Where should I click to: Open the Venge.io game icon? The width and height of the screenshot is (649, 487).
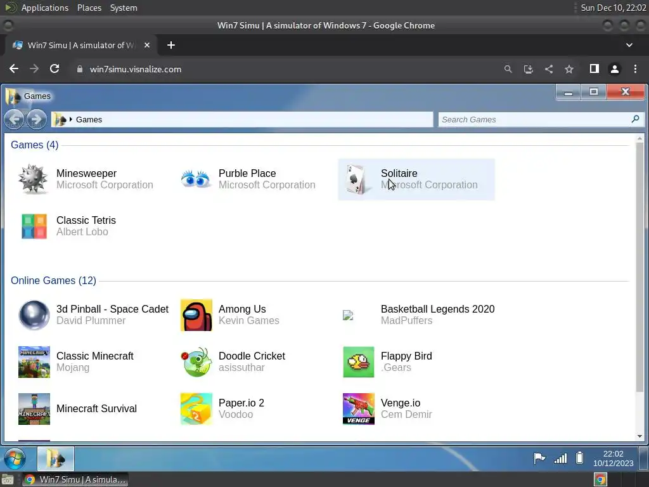click(x=359, y=409)
